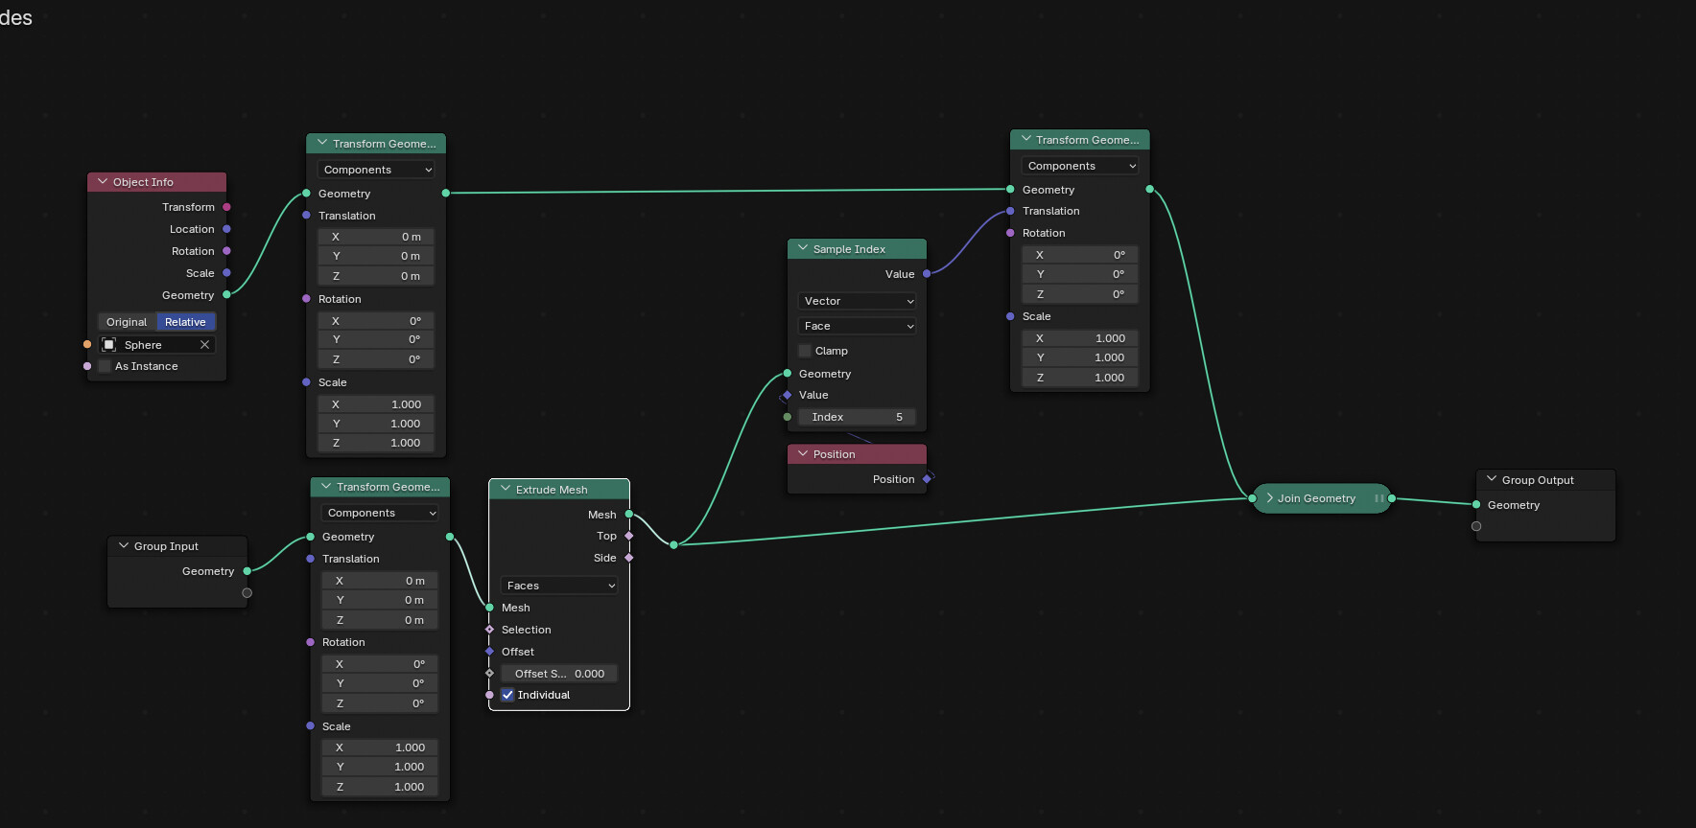Select the Extrude Mesh node header title
Viewport: 1696px width, 828px height.
pos(552,490)
